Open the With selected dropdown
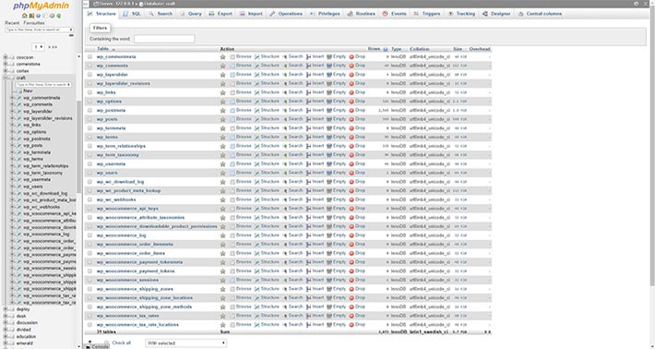Viewport: 655px width, 349px height. 185,343
